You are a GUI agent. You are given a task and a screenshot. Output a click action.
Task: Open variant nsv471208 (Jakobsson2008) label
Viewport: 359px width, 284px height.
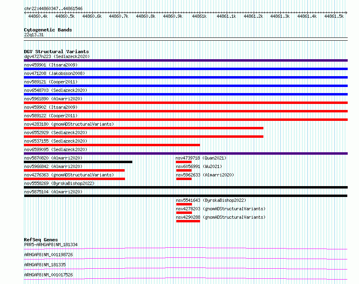click(54, 73)
